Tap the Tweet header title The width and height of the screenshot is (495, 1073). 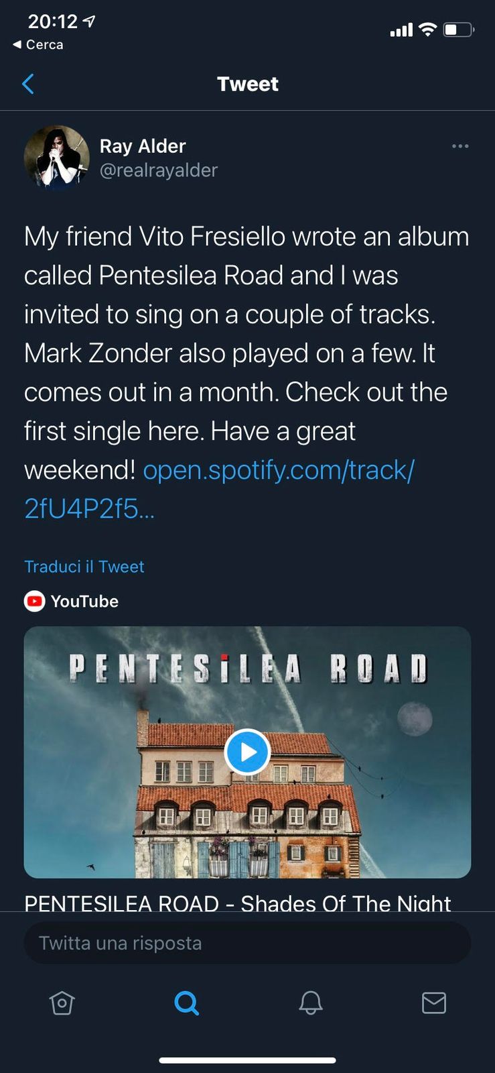click(x=248, y=84)
